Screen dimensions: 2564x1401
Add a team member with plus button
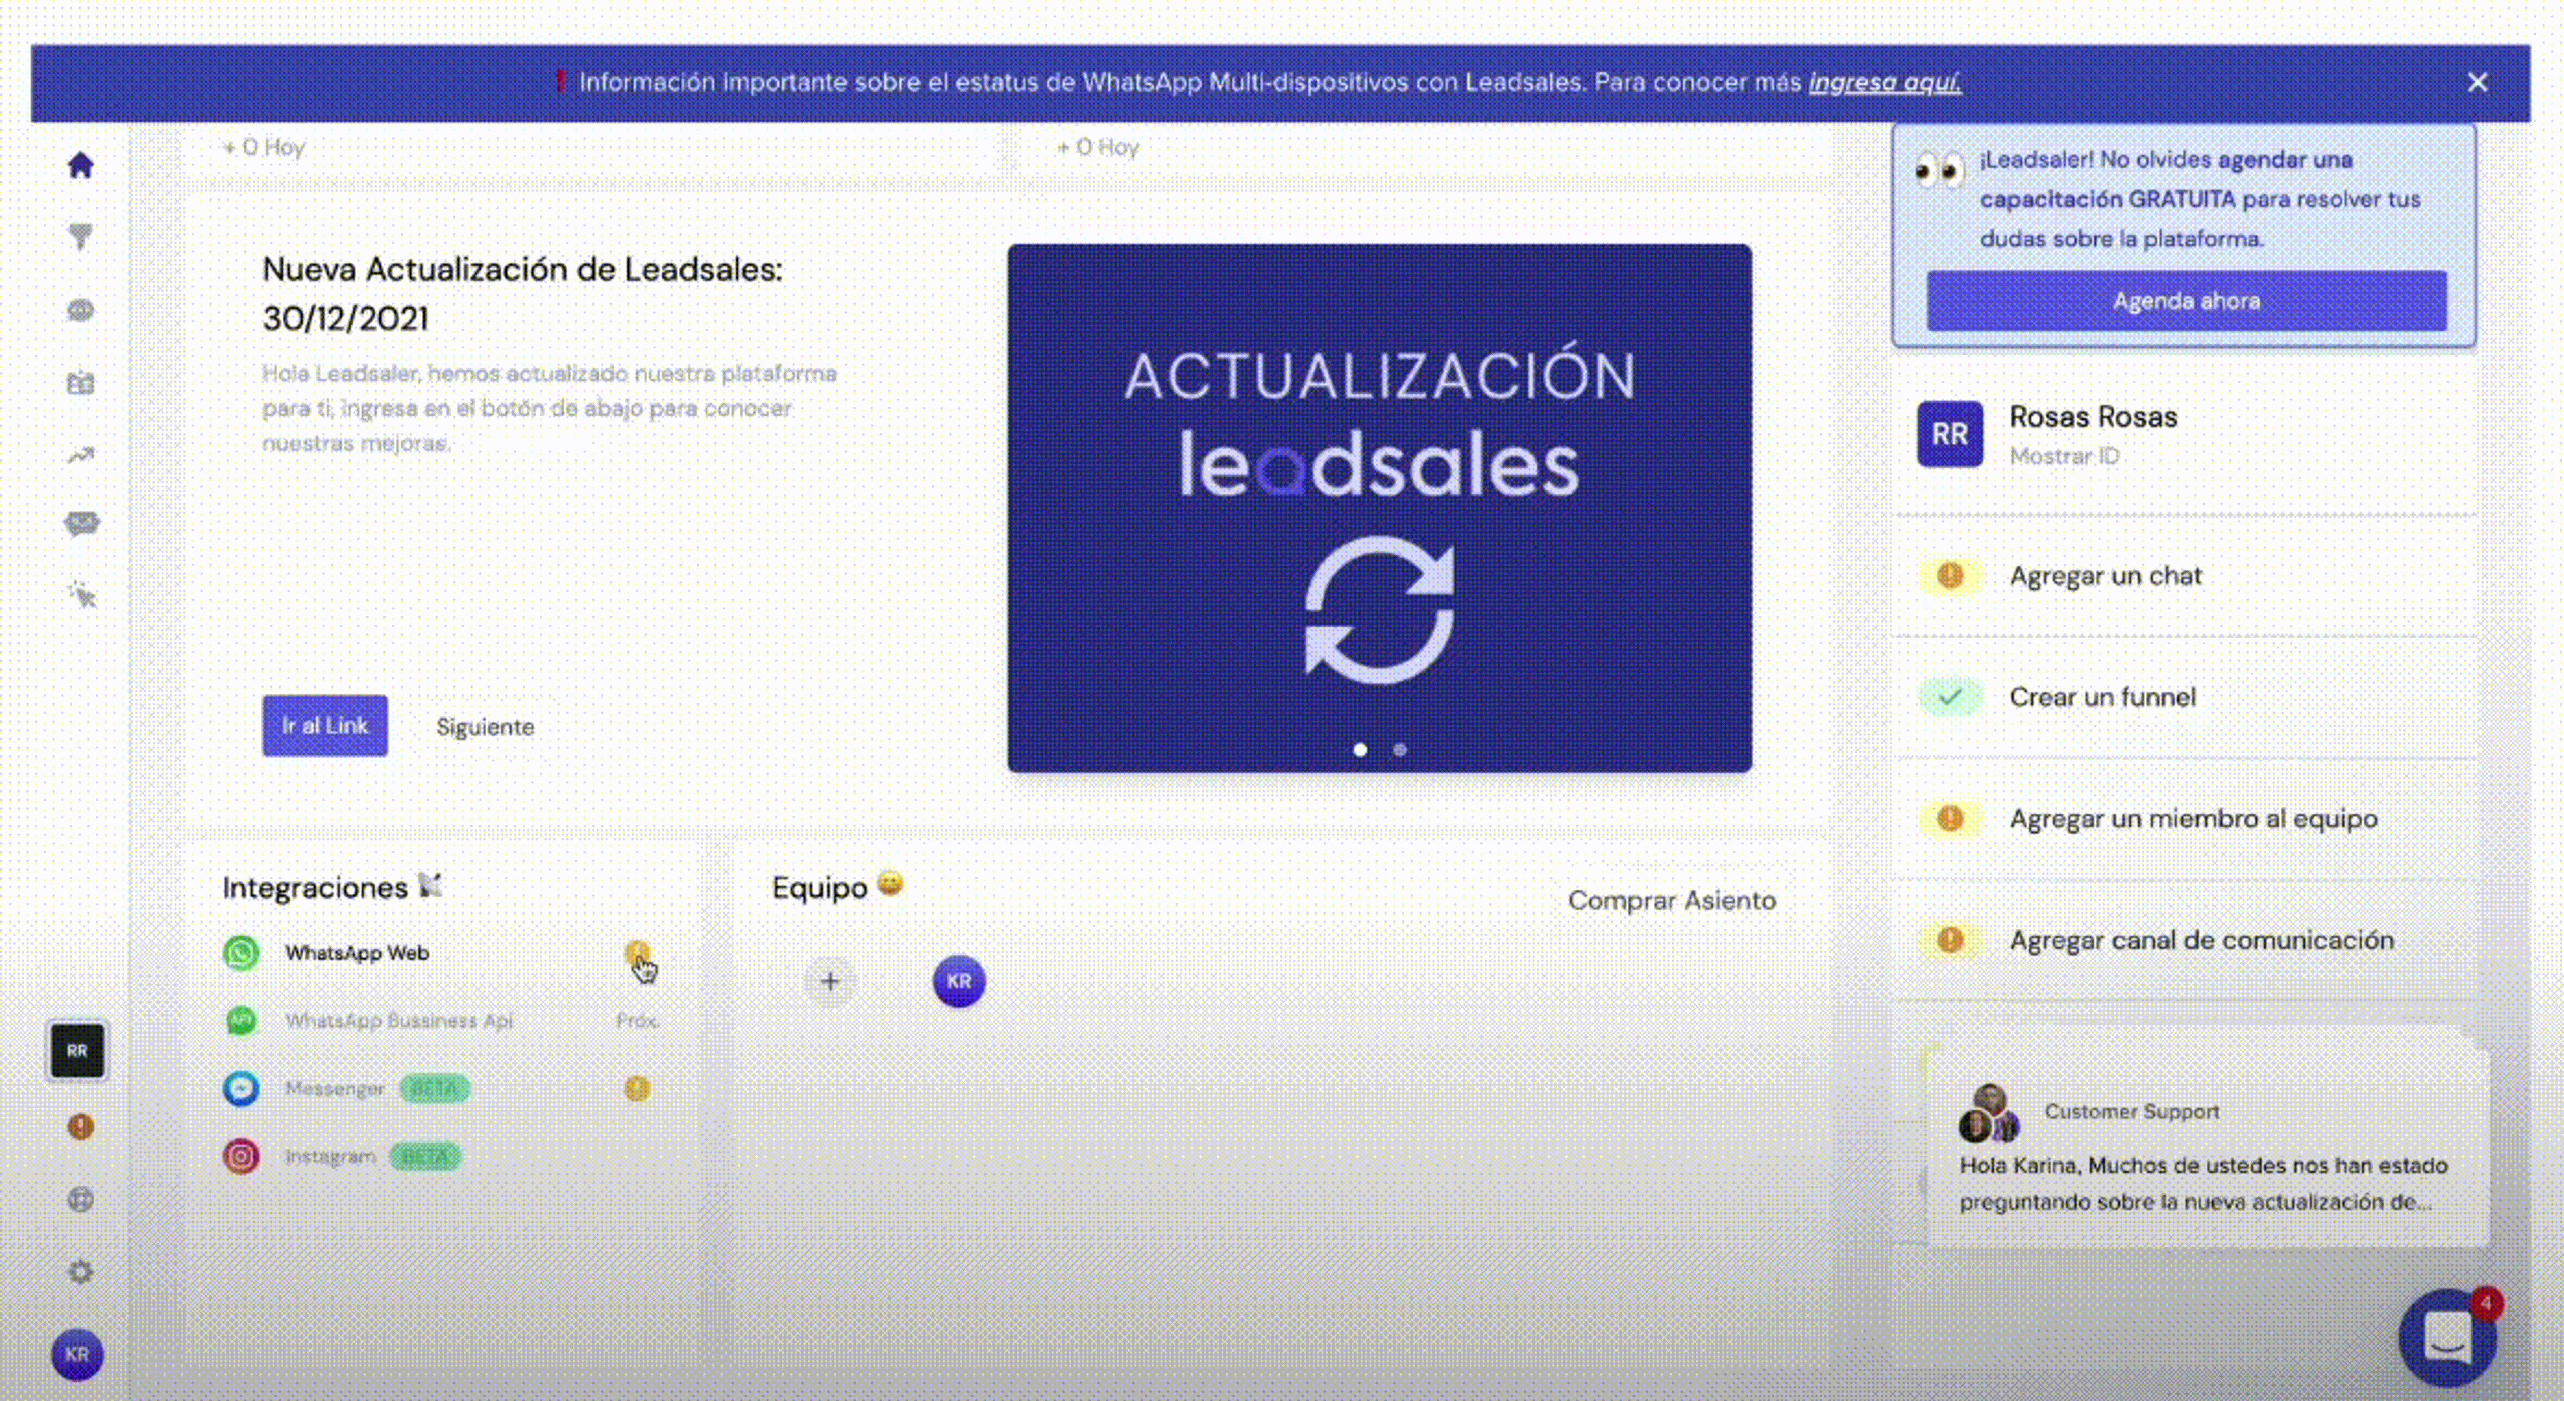[x=830, y=981]
